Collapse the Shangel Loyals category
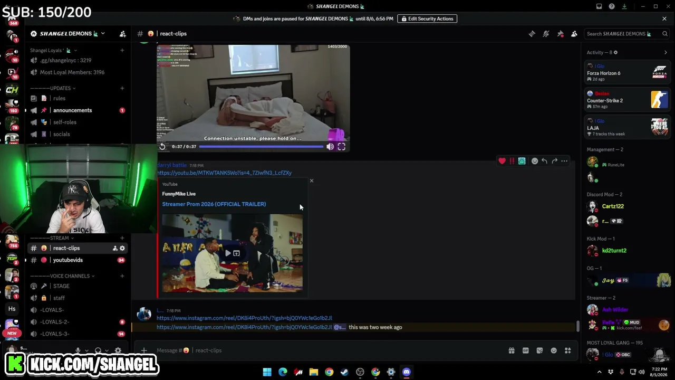The image size is (675, 380). tap(54, 50)
